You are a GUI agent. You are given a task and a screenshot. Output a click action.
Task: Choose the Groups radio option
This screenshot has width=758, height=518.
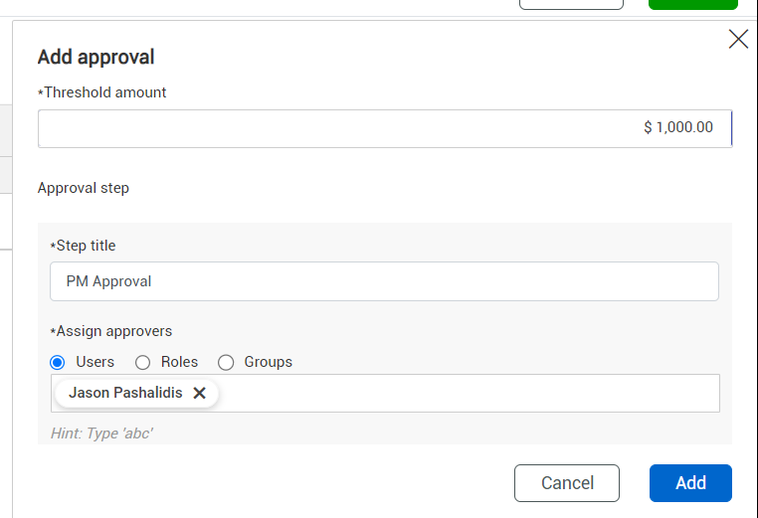[x=226, y=362]
